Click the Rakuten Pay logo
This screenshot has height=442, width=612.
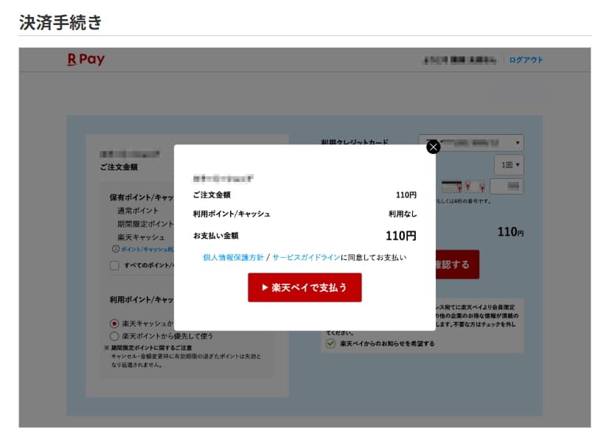(86, 60)
